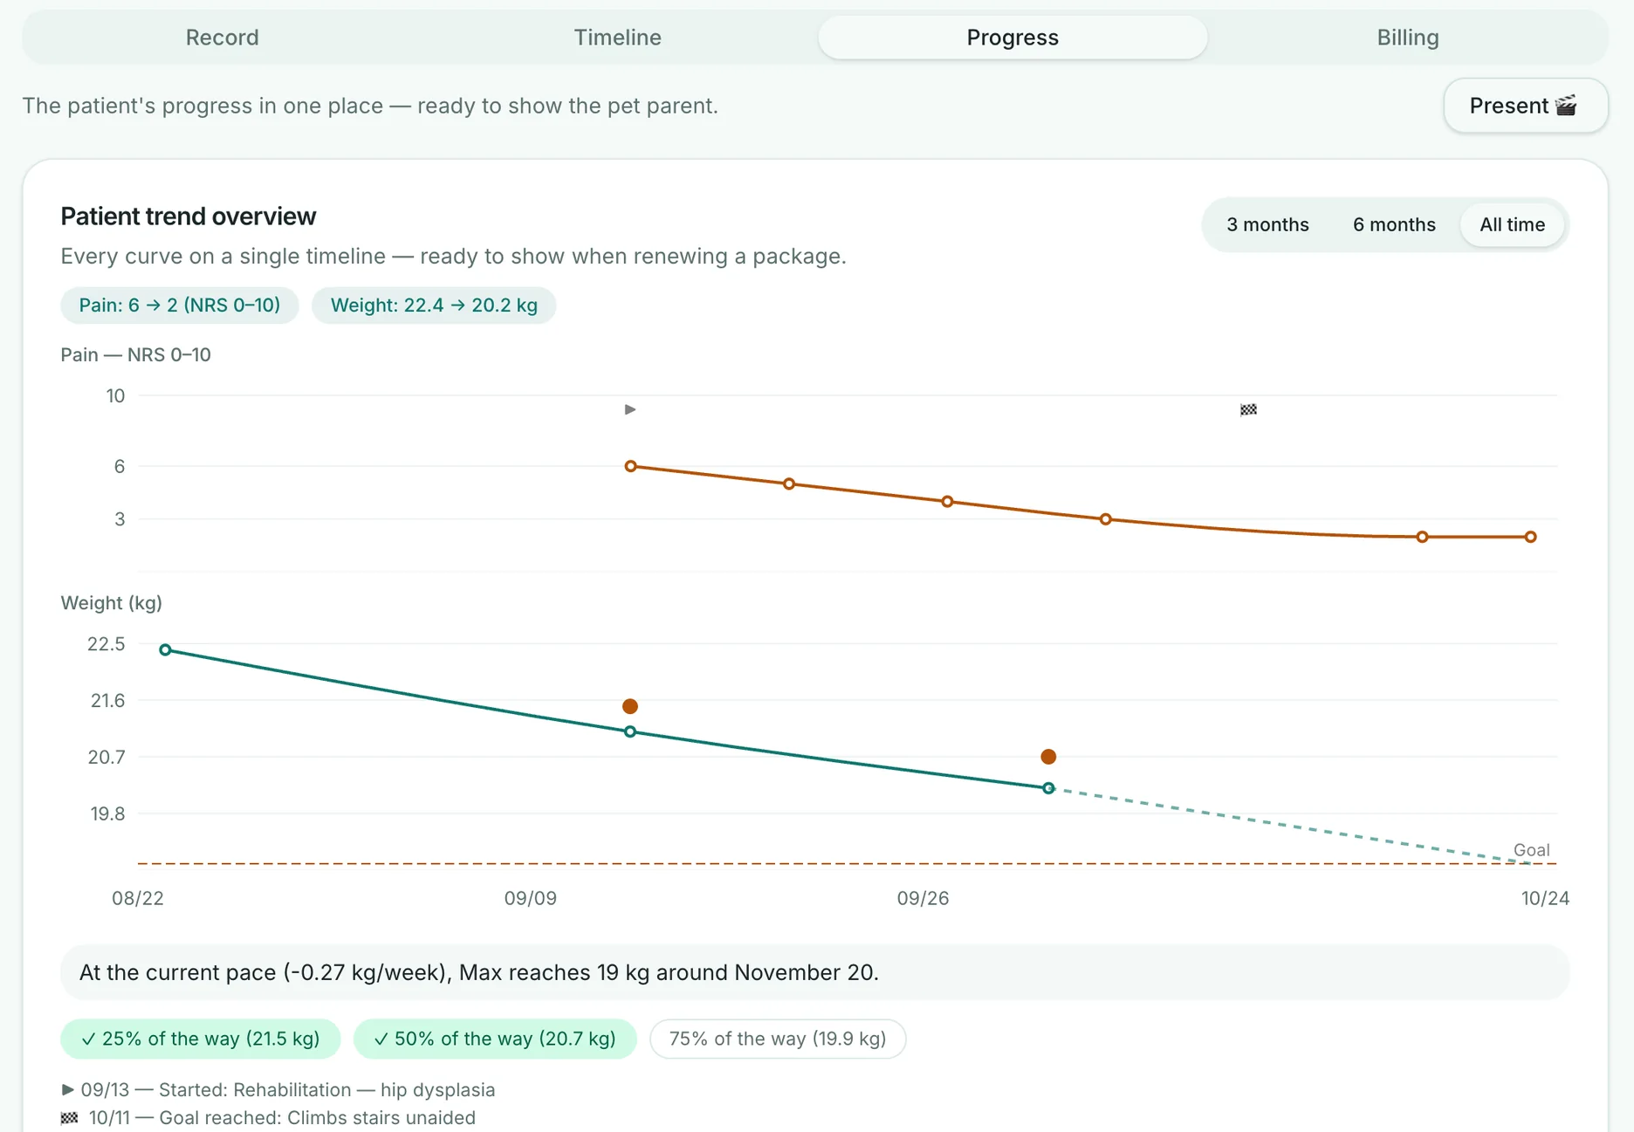The width and height of the screenshot is (1634, 1132).
Task: Click the 25% of the way milestone chip
Action: [201, 1039]
